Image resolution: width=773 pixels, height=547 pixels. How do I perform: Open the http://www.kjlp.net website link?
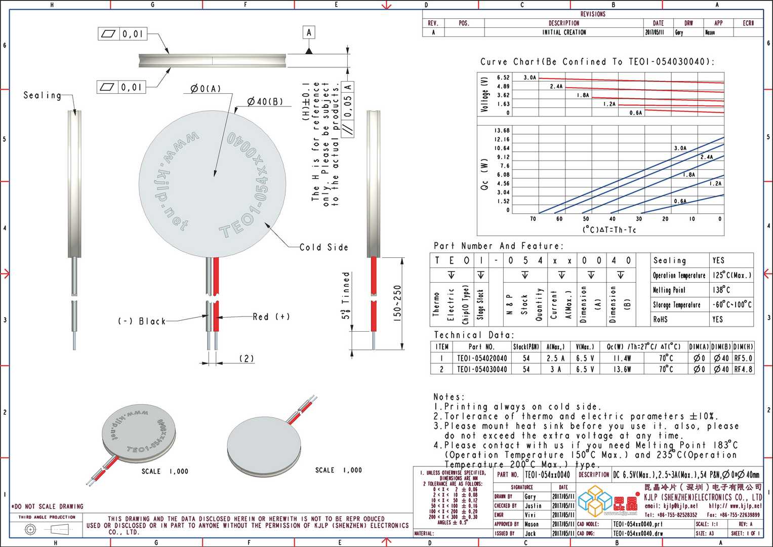[x=736, y=506]
